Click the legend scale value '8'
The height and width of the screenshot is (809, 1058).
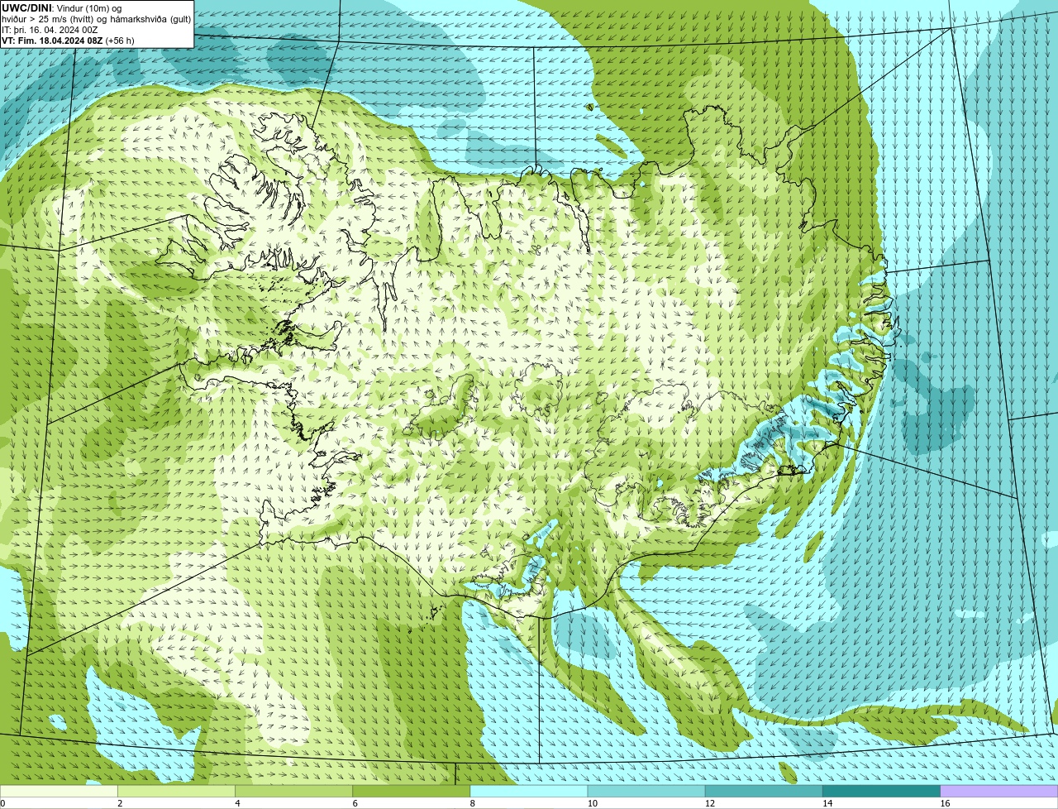coord(473,803)
